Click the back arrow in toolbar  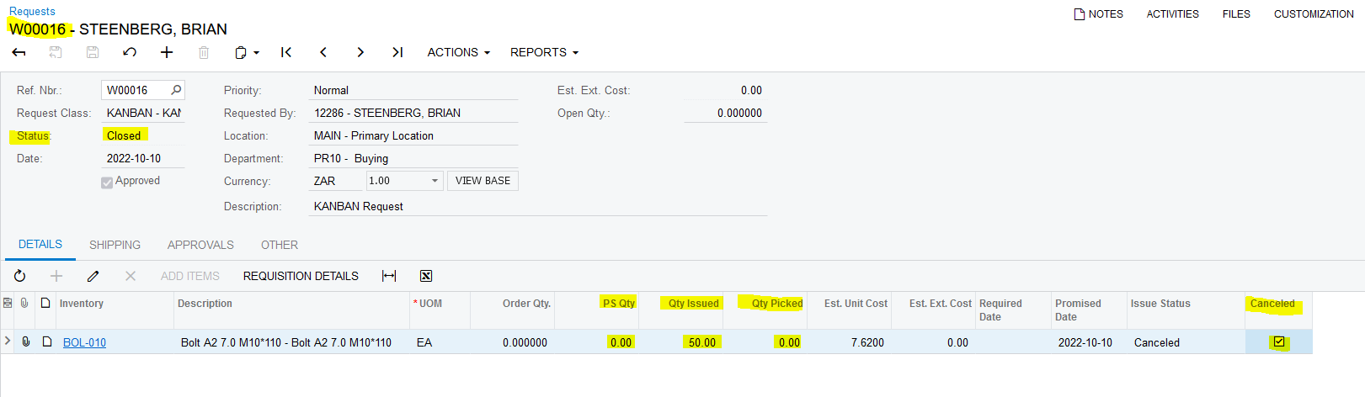coord(19,52)
